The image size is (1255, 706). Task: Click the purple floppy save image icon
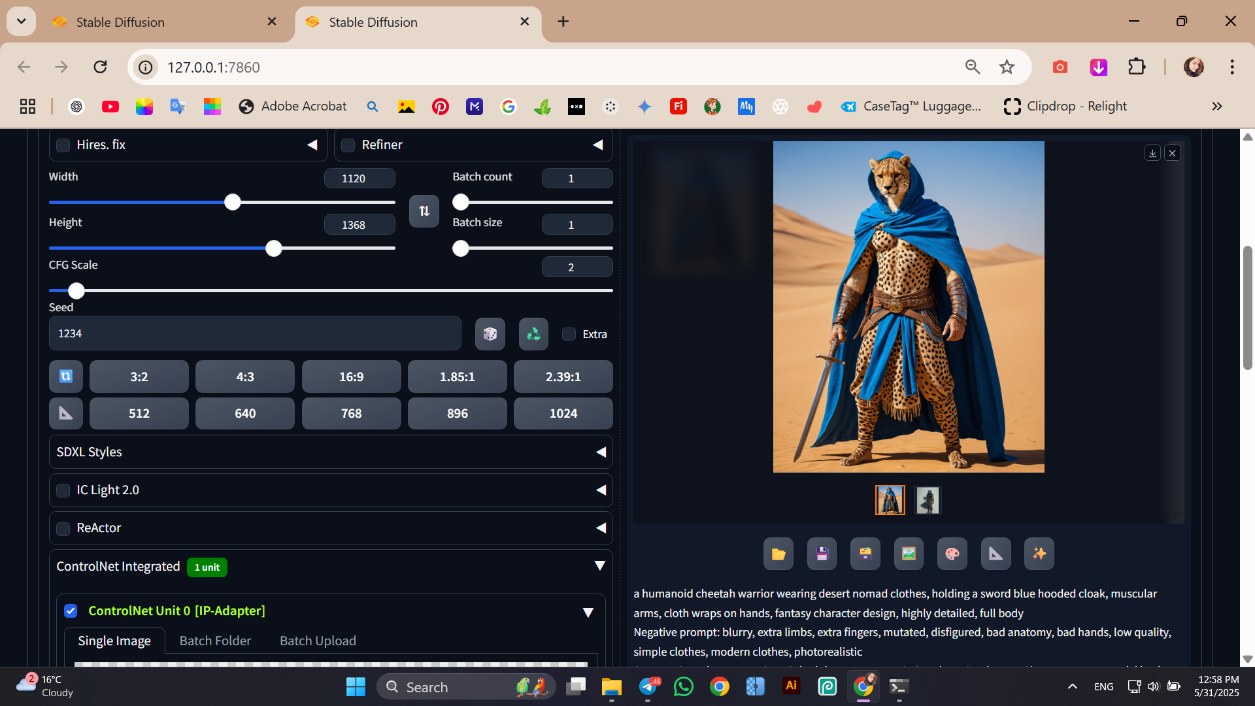click(822, 554)
